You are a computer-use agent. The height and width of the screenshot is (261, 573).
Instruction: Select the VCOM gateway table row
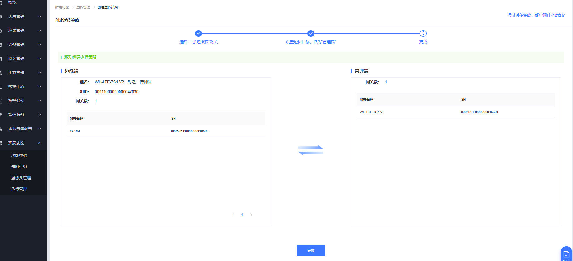coord(166,131)
